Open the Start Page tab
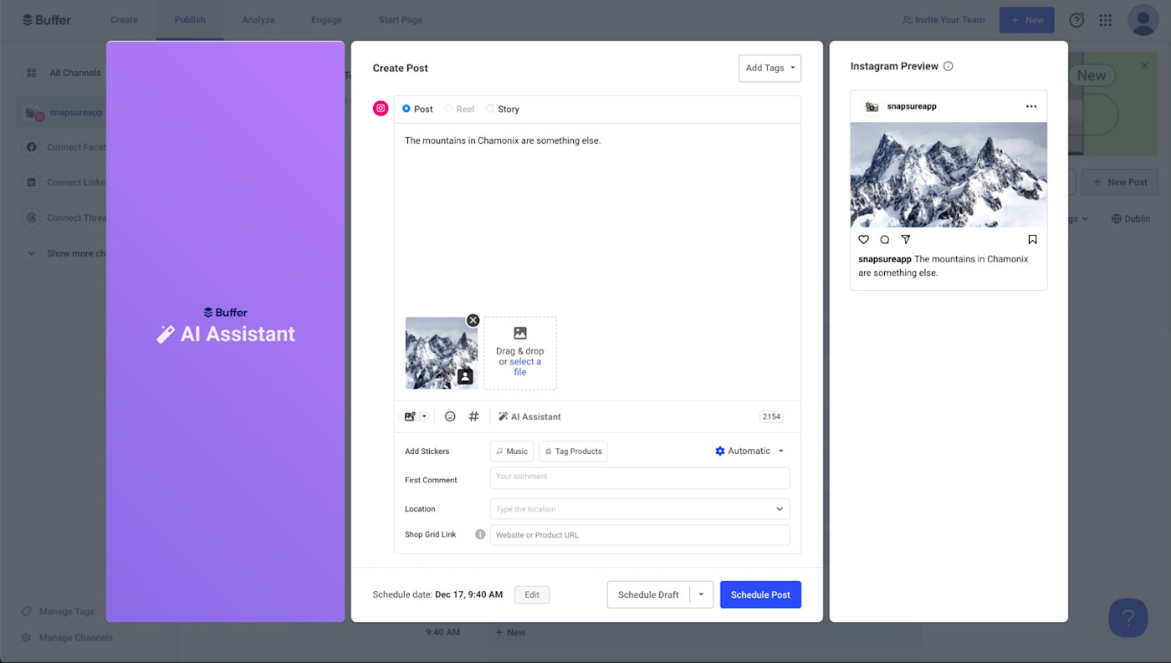The image size is (1171, 663). click(x=401, y=20)
